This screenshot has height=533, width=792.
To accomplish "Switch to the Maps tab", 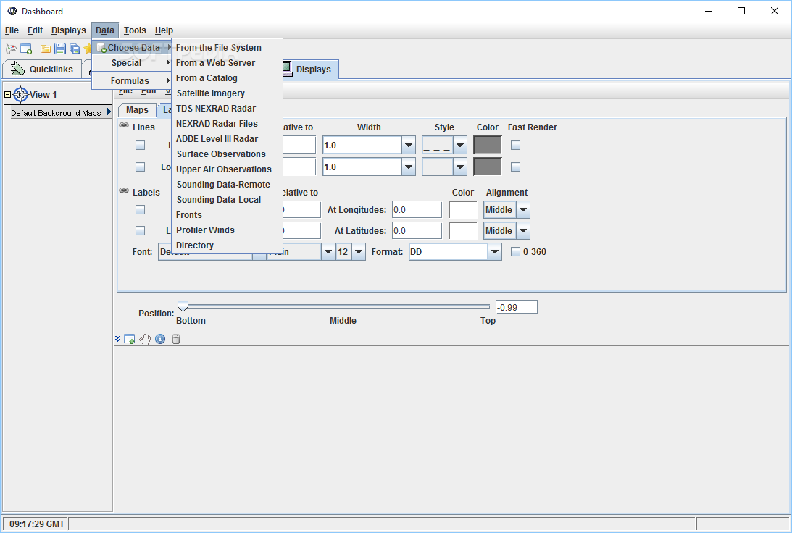I will (x=137, y=110).
